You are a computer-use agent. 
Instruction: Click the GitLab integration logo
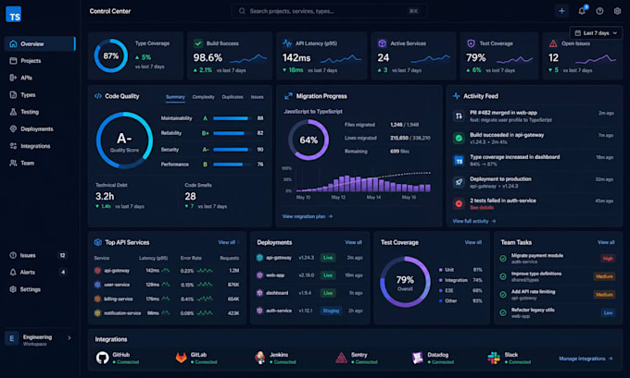point(182,358)
